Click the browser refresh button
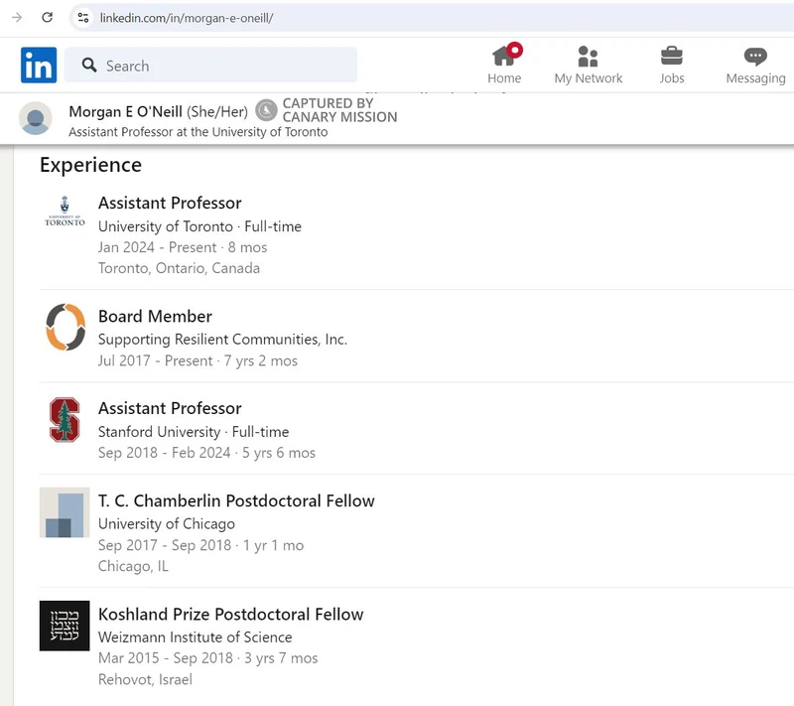Screen dimensions: 794x706 point(48,17)
